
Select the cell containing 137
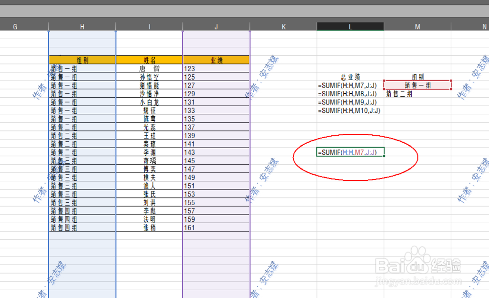tap(216, 127)
